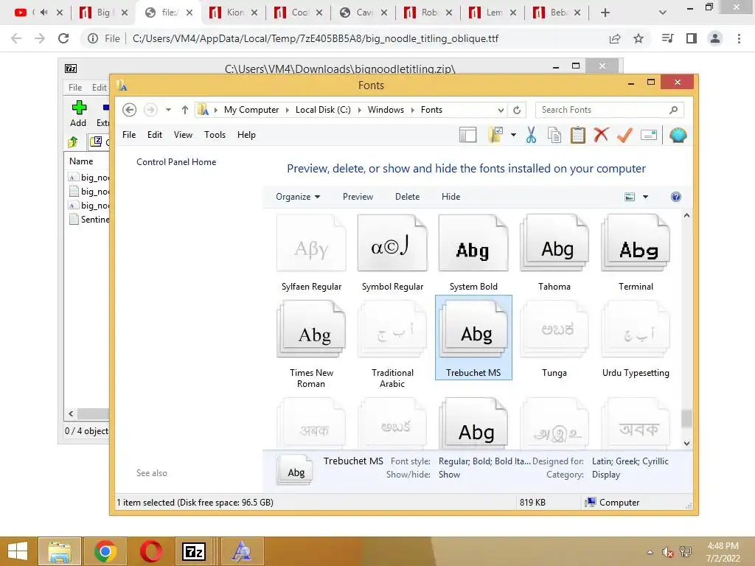Image resolution: width=755 pixels, height=566 pixels.
Task: Click the Cut scissors icon in Fonts toolbar
Action: click(531, 136)
